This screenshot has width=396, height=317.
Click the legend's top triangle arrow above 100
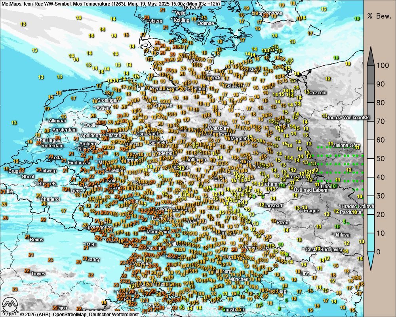coord(371,56)
